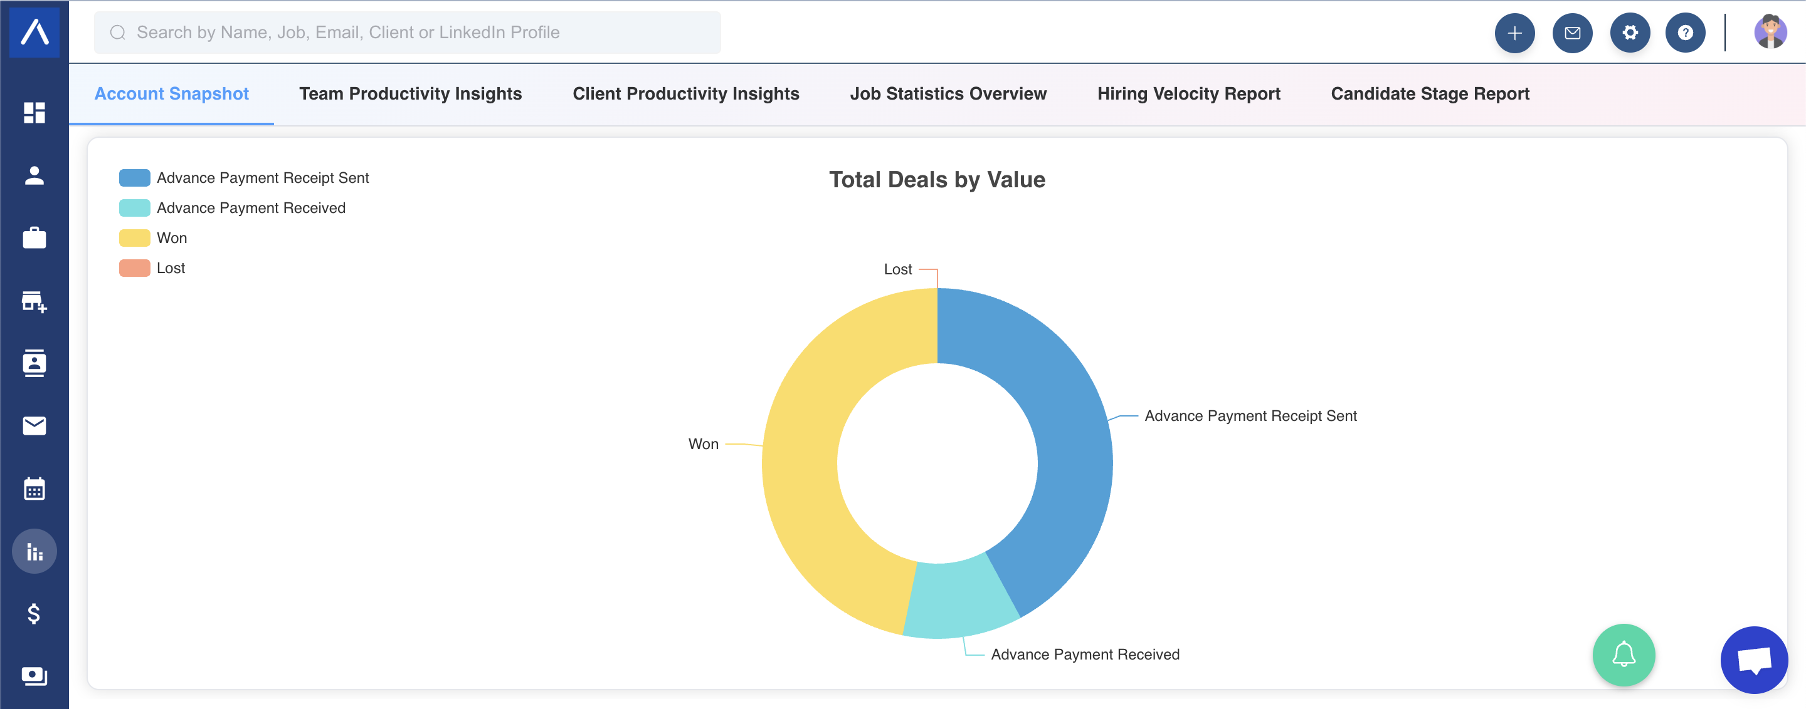Open the calendar sidebar icon
Viewport: 1806px width, 709px height.
click(x=34, y=489)
